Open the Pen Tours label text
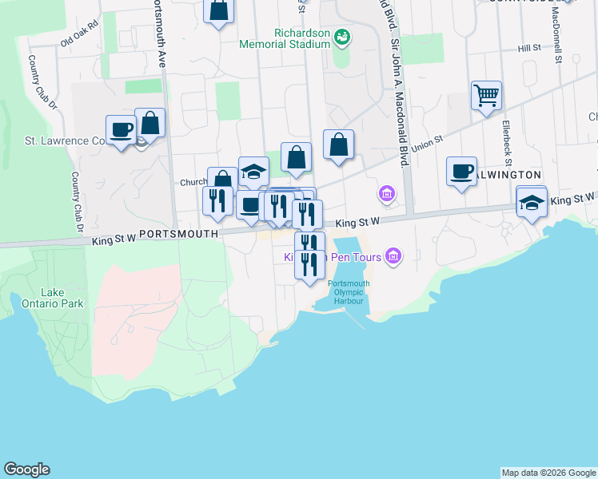 pyautogui.click(x=356, y=257)
